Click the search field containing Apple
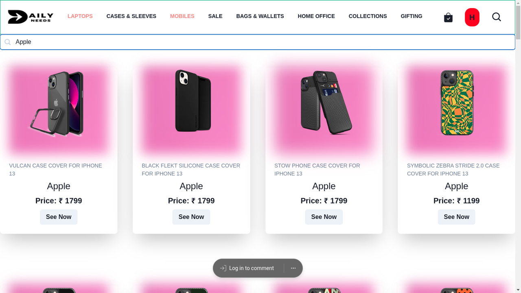The image size is (521, 293). tap(258, 42)
